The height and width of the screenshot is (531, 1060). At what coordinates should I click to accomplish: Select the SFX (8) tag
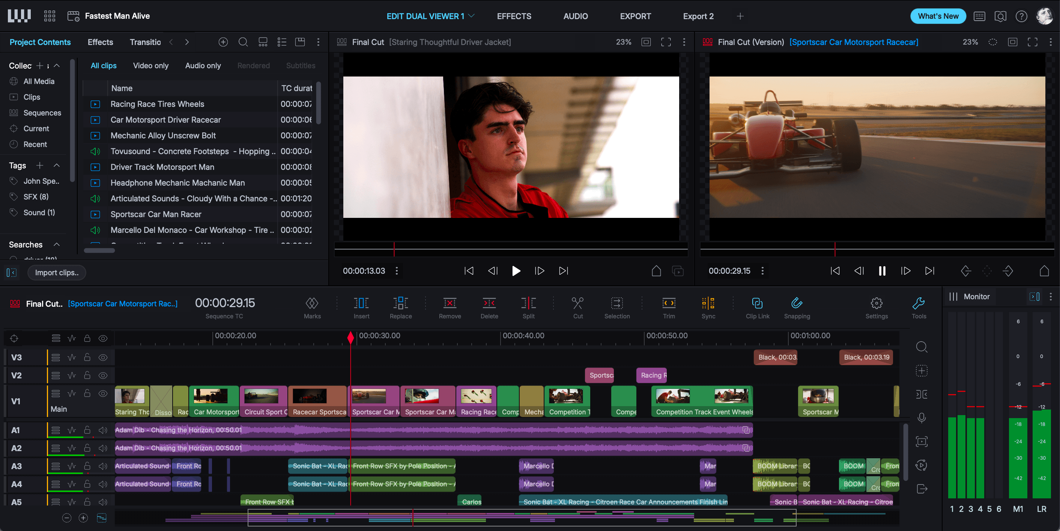(x=36, y=196)
